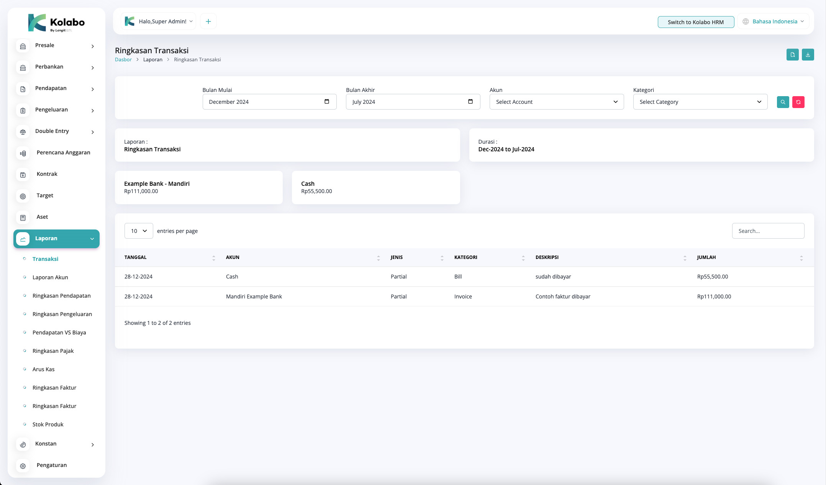Click the Kontrak icon
Viewport: 826px width, 485px height.
[x=23, y=175]
